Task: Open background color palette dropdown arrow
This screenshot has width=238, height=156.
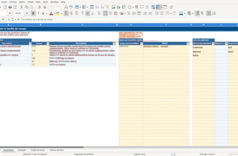Action: click(61, 13)
